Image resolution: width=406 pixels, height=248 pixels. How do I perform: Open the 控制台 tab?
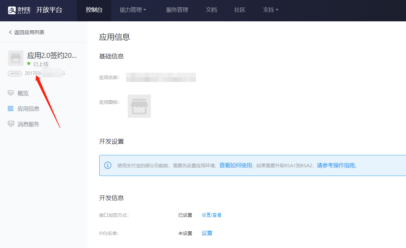point(94,10)
